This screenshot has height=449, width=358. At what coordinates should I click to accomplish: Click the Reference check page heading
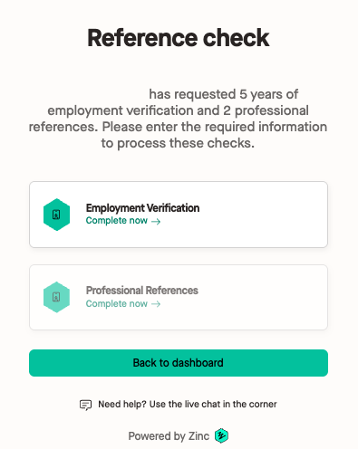(179, 38)
